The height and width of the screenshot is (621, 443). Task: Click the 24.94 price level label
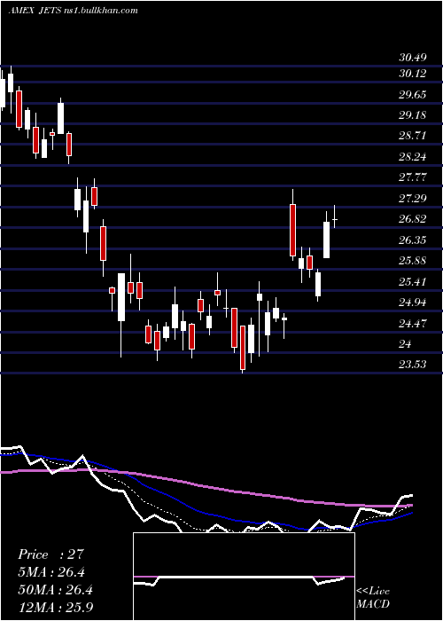pyautogui.click(x=413, y=303)
